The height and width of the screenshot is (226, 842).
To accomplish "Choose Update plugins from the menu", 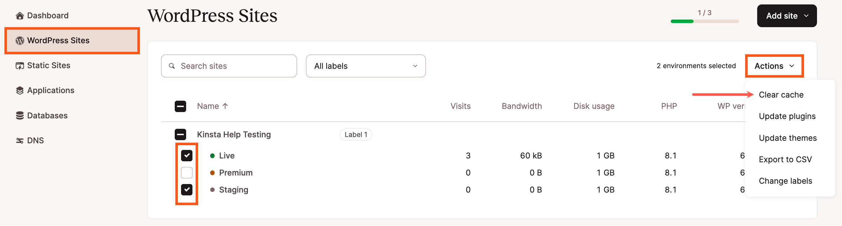I will (787, 116).
